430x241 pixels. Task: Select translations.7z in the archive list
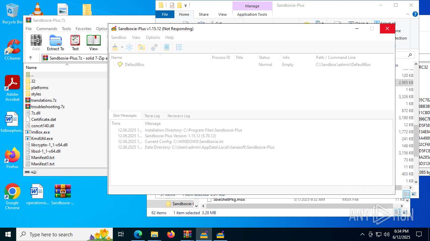[x=44, y=100]
